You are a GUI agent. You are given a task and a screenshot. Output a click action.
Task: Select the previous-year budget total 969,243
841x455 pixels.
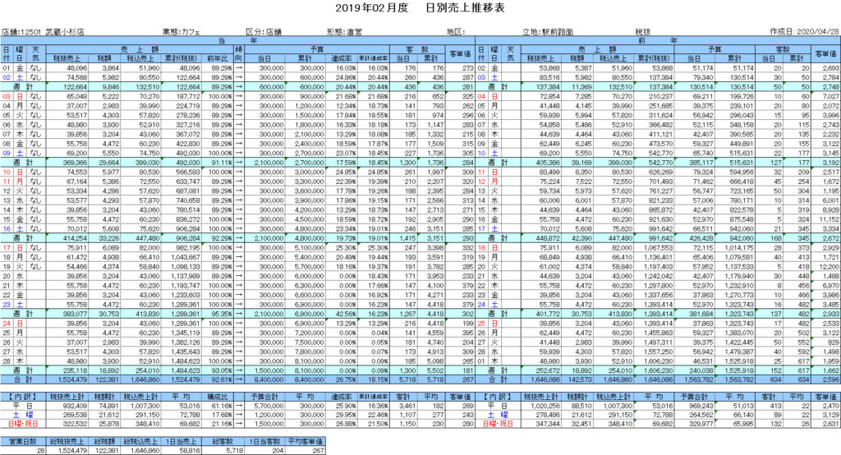coord(701,407)
